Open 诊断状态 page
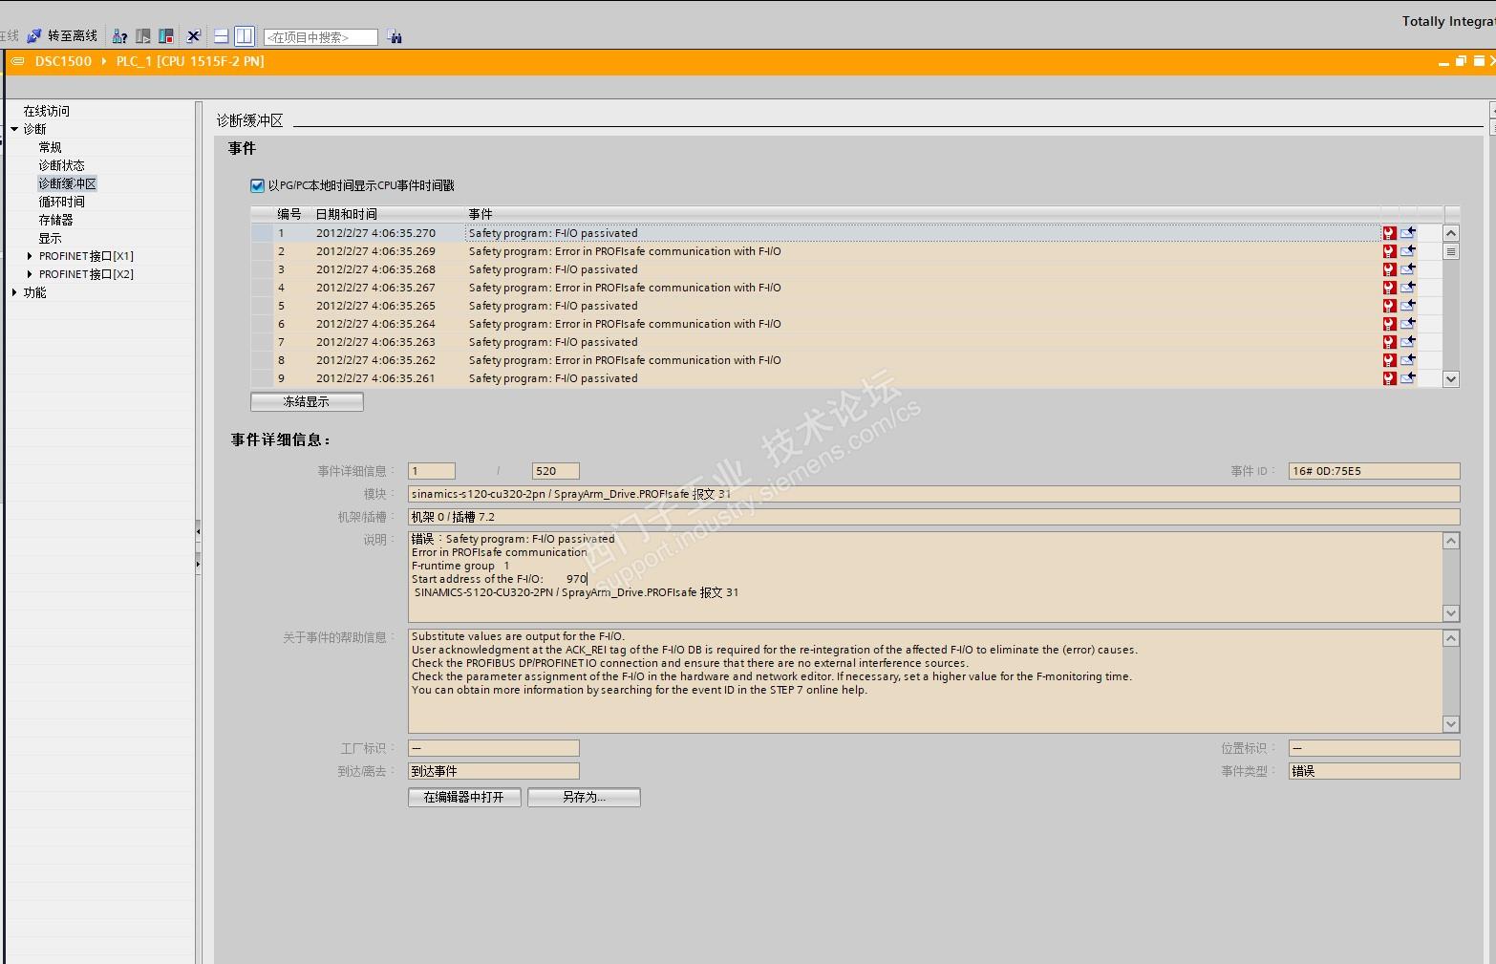 [x=61, y=165]
